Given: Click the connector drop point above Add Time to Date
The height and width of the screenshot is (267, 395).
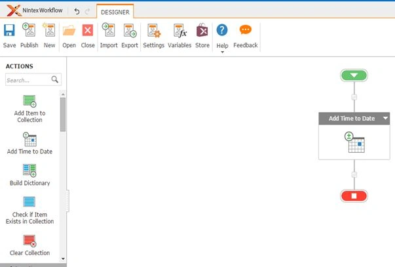Looking at the screenshot, I should coord(354,97).
